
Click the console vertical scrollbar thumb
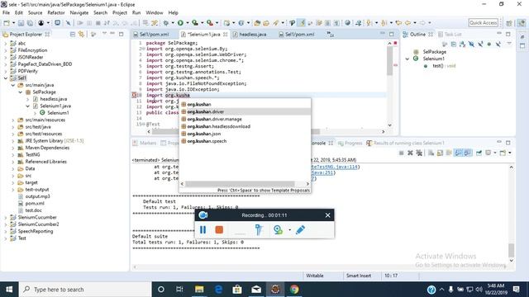click(x=511, y=251)
